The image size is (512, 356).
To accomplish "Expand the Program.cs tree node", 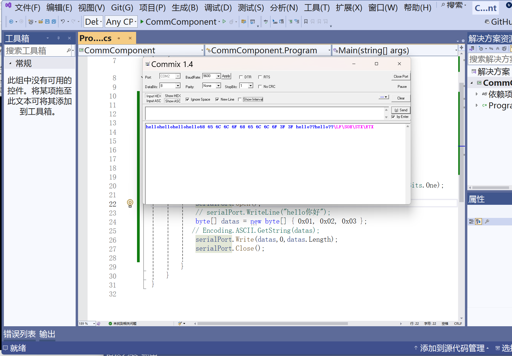I will coord(477,105).
